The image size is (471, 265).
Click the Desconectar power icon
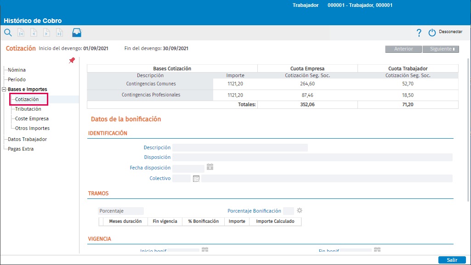click(x=432, y=33)
